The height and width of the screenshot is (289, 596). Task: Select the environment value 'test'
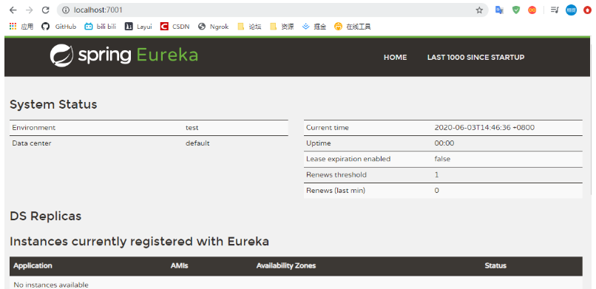point(192,128)
